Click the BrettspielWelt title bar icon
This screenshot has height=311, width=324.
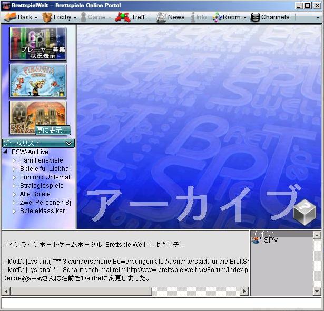pyautogui.click(x=6, y=6)
